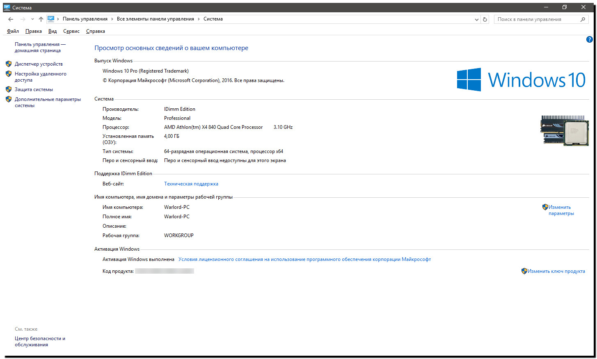Viewport: 597px width, 359px height.
Task: Expand the address bar history dropdown
Action: [476, 19]
